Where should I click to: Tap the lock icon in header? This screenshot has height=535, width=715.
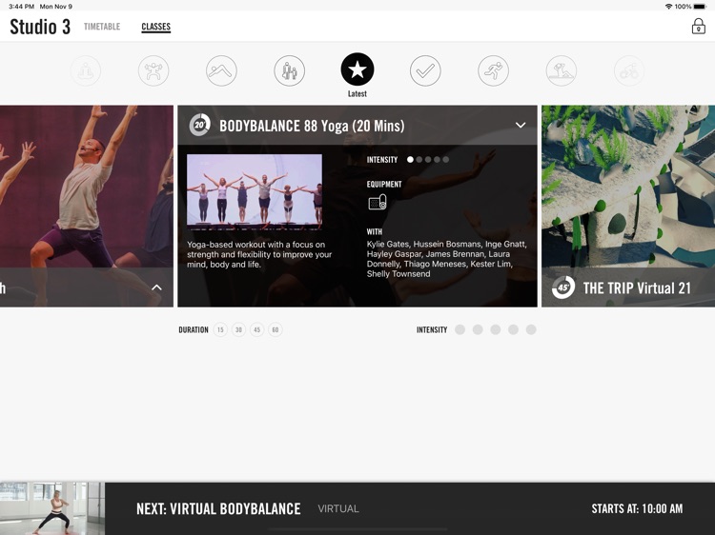698,27
